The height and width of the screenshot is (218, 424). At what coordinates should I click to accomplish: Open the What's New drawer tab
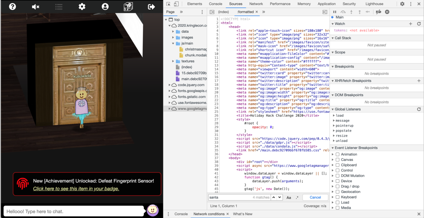click(x=243, y=214)
